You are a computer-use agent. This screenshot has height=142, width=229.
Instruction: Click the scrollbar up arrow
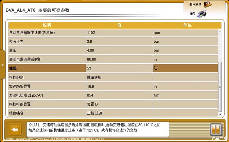click(220, 31)
